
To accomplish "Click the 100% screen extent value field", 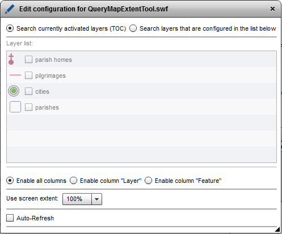I will point(77,199).
